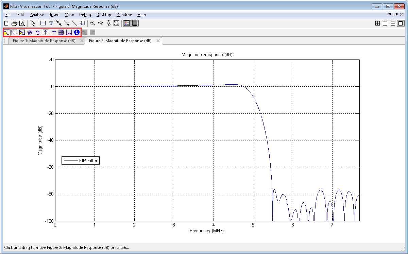Show the Phase Response plot
The image size is (408, 254).
point(14,33)
